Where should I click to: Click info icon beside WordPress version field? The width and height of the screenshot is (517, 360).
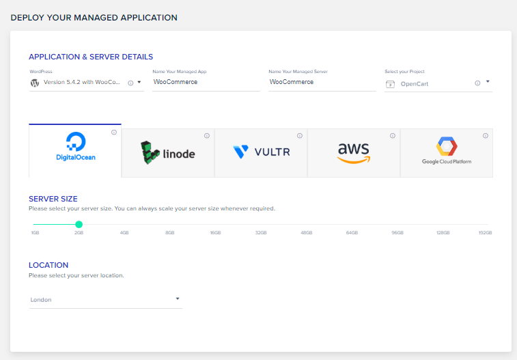[x=130, y=83]
